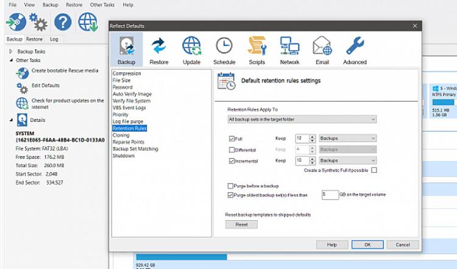Click the Scripts scroll icon
457x269 pixels.
click(257, 47)
